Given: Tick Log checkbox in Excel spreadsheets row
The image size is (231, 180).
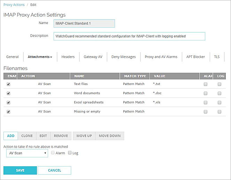Looking at the screenshot, I should click(x=220, y=103).
